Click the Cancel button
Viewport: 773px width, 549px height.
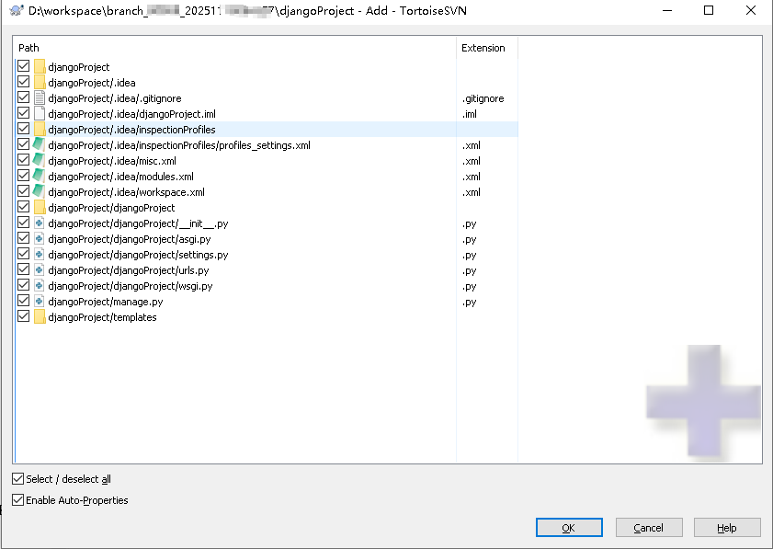[649, 527]
